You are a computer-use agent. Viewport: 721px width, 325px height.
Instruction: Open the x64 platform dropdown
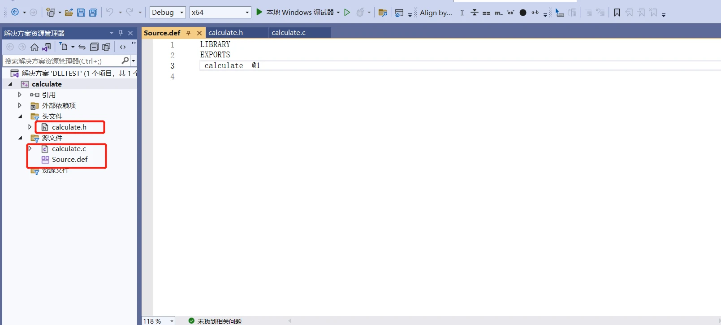(220, 13)
